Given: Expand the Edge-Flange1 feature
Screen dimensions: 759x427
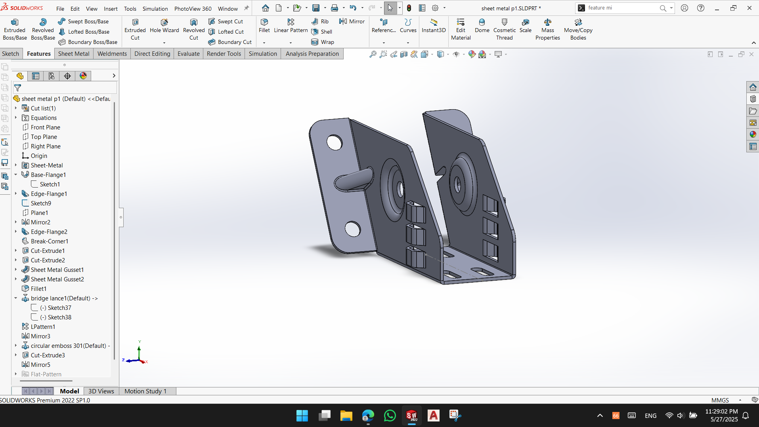Looking at the screenshot, I should [16, 194].
